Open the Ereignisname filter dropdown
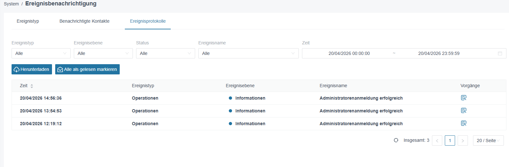The image size is (509, 167). pyautogui.click(x=248, y=53)
